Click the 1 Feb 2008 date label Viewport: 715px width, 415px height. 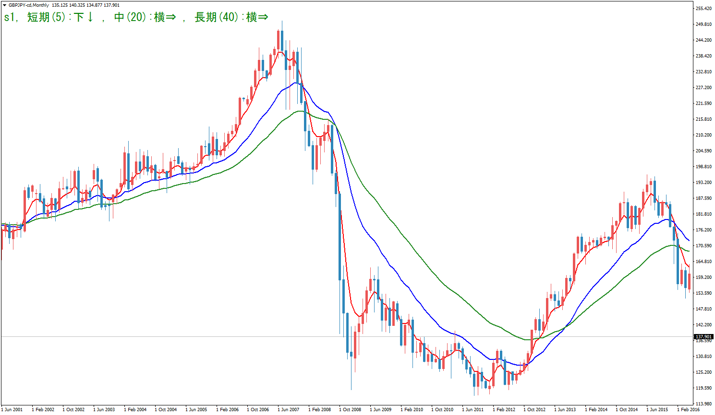(x=319, y=410)
